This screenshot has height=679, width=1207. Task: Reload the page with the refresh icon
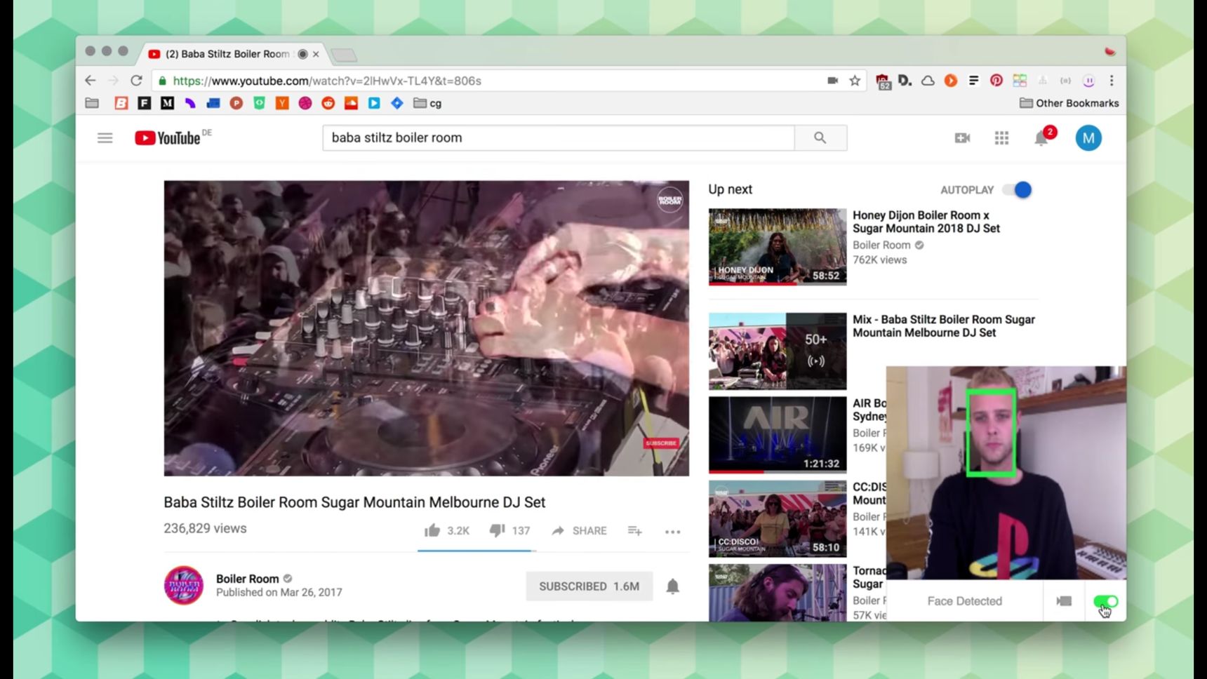tap(136, 81)
